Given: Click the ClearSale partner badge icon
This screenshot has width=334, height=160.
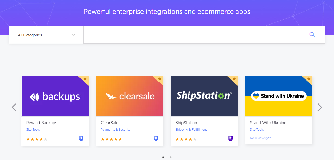Looking at the screenshot, I should (x=156, y=139).
